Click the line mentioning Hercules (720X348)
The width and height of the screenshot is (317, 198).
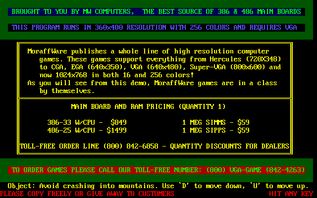pos(160,59)
